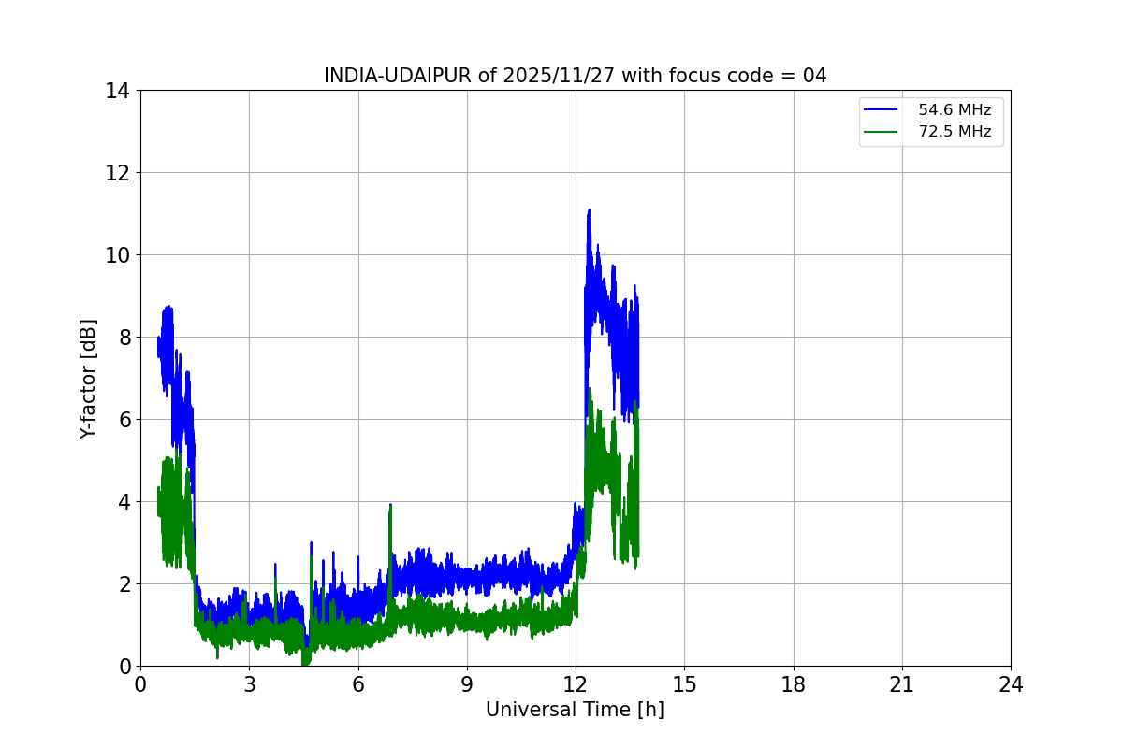
Task: Select the 72.5 MHz legend label
Action: point(955,132)
